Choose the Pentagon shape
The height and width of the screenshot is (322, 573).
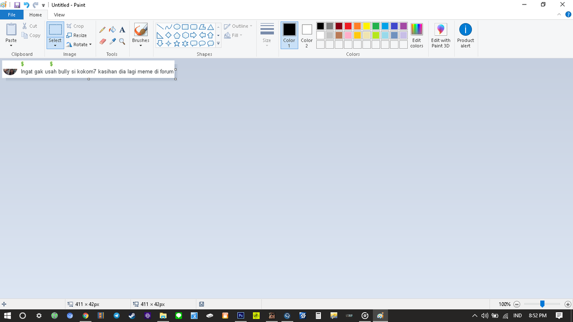pos(177,35)
